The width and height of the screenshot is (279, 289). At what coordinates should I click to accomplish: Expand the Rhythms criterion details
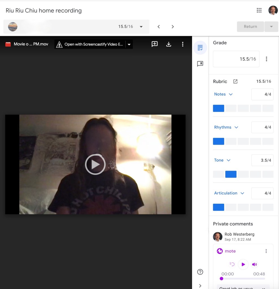click(x=236, y=127)
